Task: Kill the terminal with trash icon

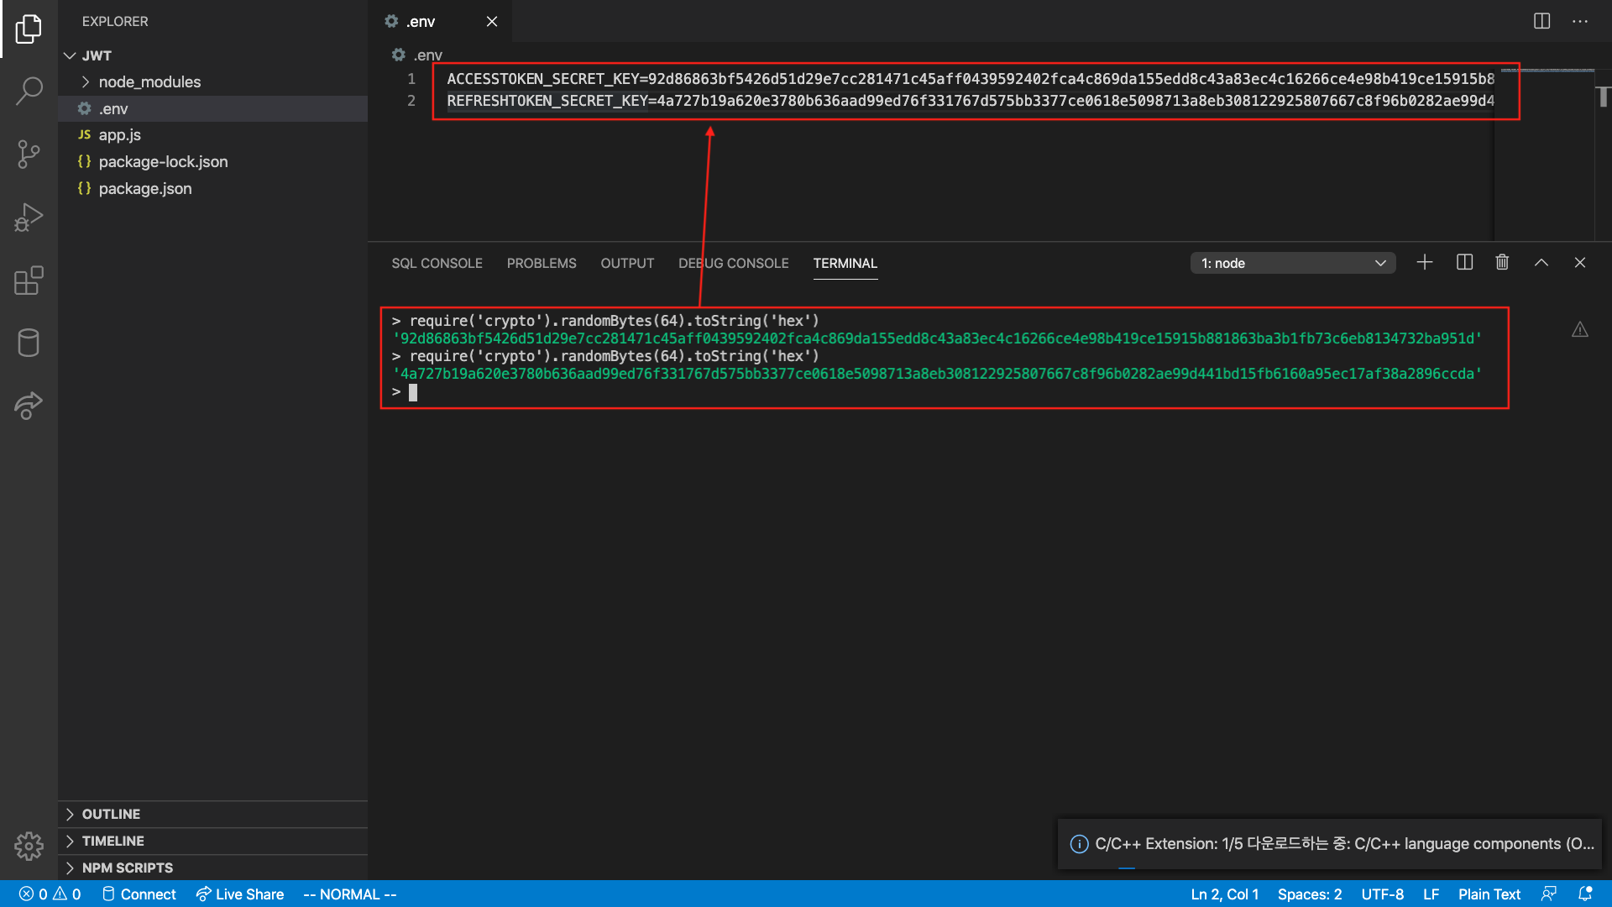Action: coord(1502,263)
